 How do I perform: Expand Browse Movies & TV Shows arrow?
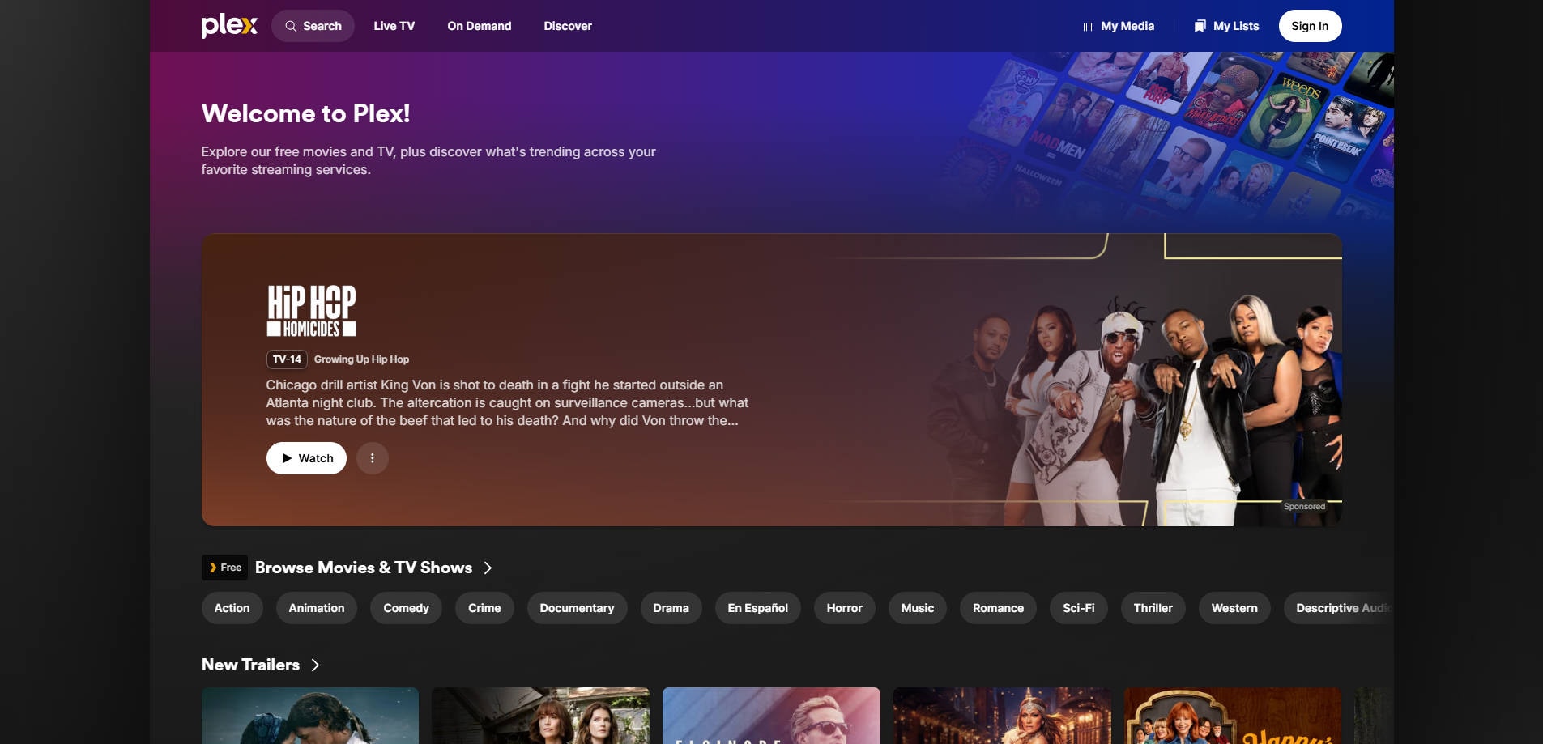pyautogui.click(x=488, y=568)
